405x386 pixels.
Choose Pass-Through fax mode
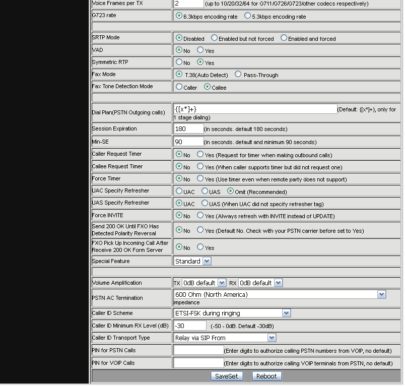coord(238,75)
